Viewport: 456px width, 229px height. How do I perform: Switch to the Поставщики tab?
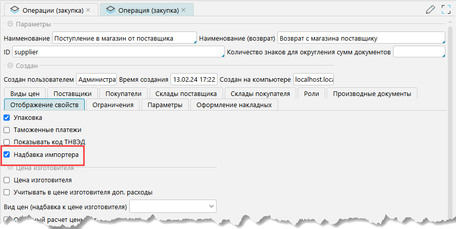click(72, 93)
